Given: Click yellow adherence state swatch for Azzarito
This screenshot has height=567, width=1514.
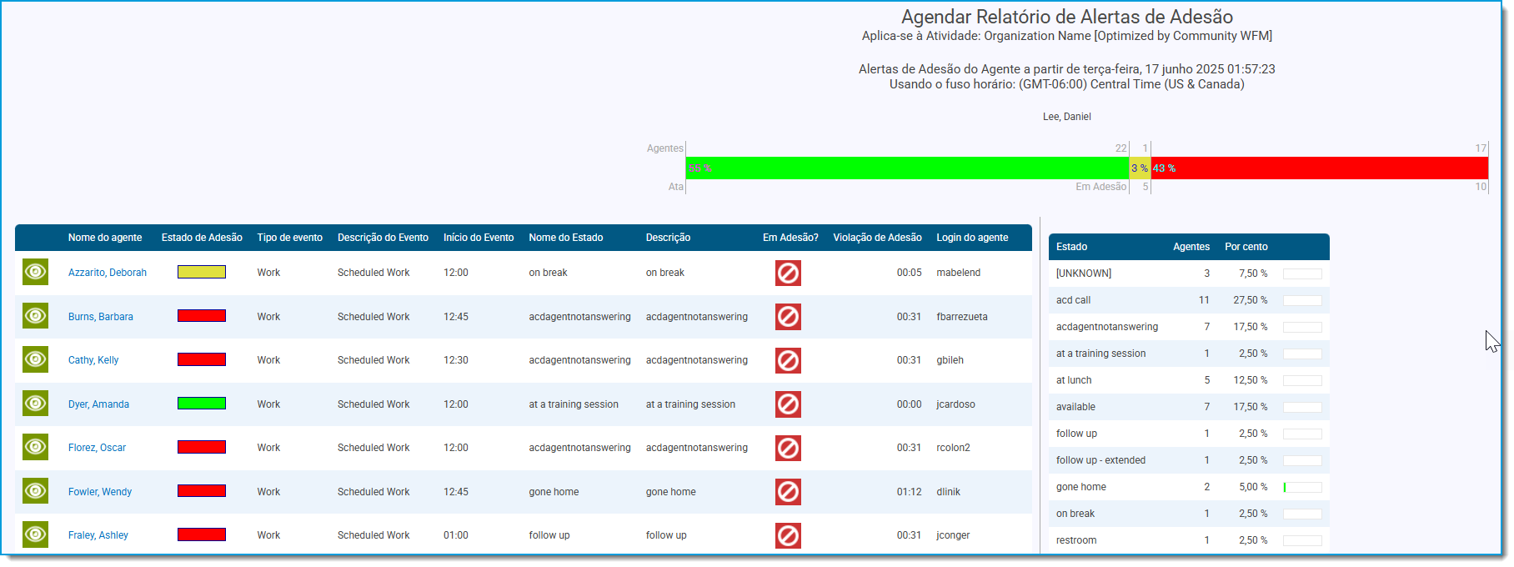Looking at the screenshot, I should [202, 272].
